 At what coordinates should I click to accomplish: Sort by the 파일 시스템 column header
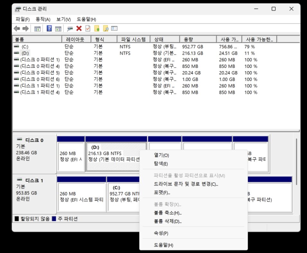point(133,39)
